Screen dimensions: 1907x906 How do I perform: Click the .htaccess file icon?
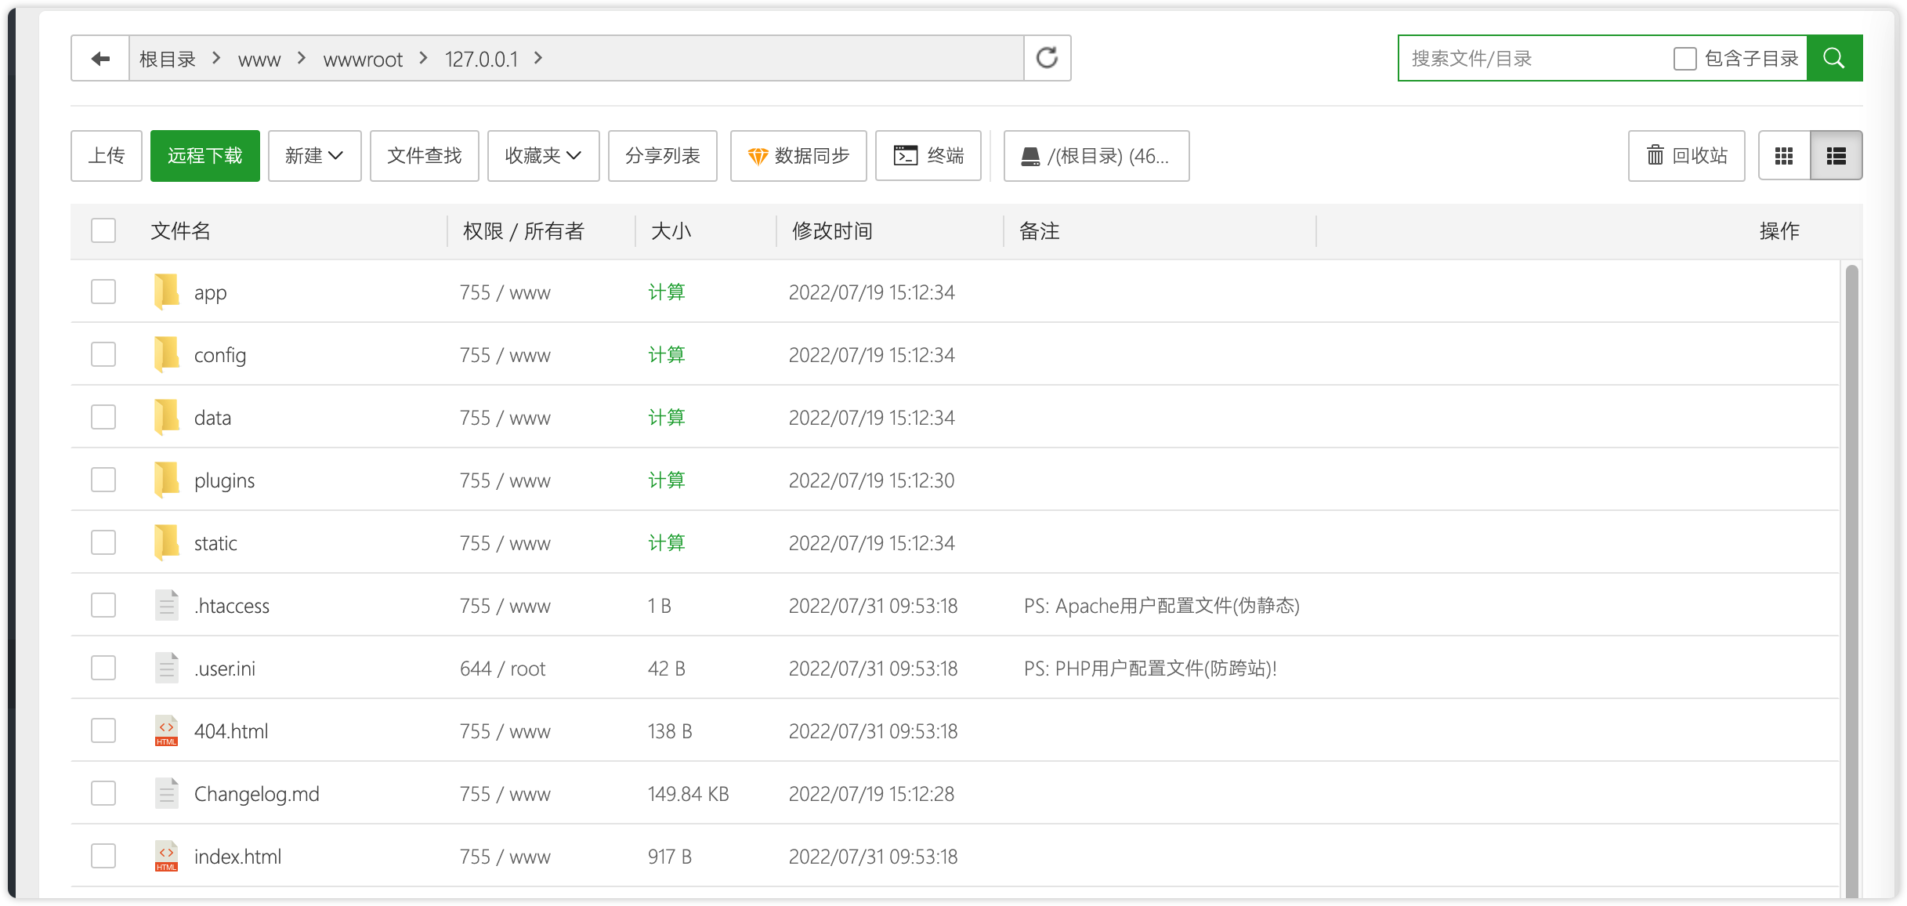pos(167,605)
